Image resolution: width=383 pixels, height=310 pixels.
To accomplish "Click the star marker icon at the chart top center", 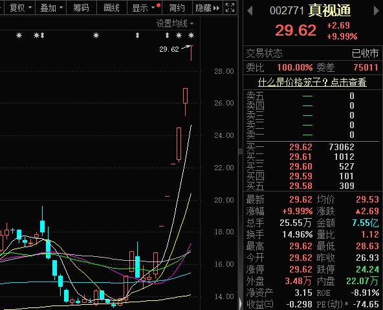I will tap(96, 36).
